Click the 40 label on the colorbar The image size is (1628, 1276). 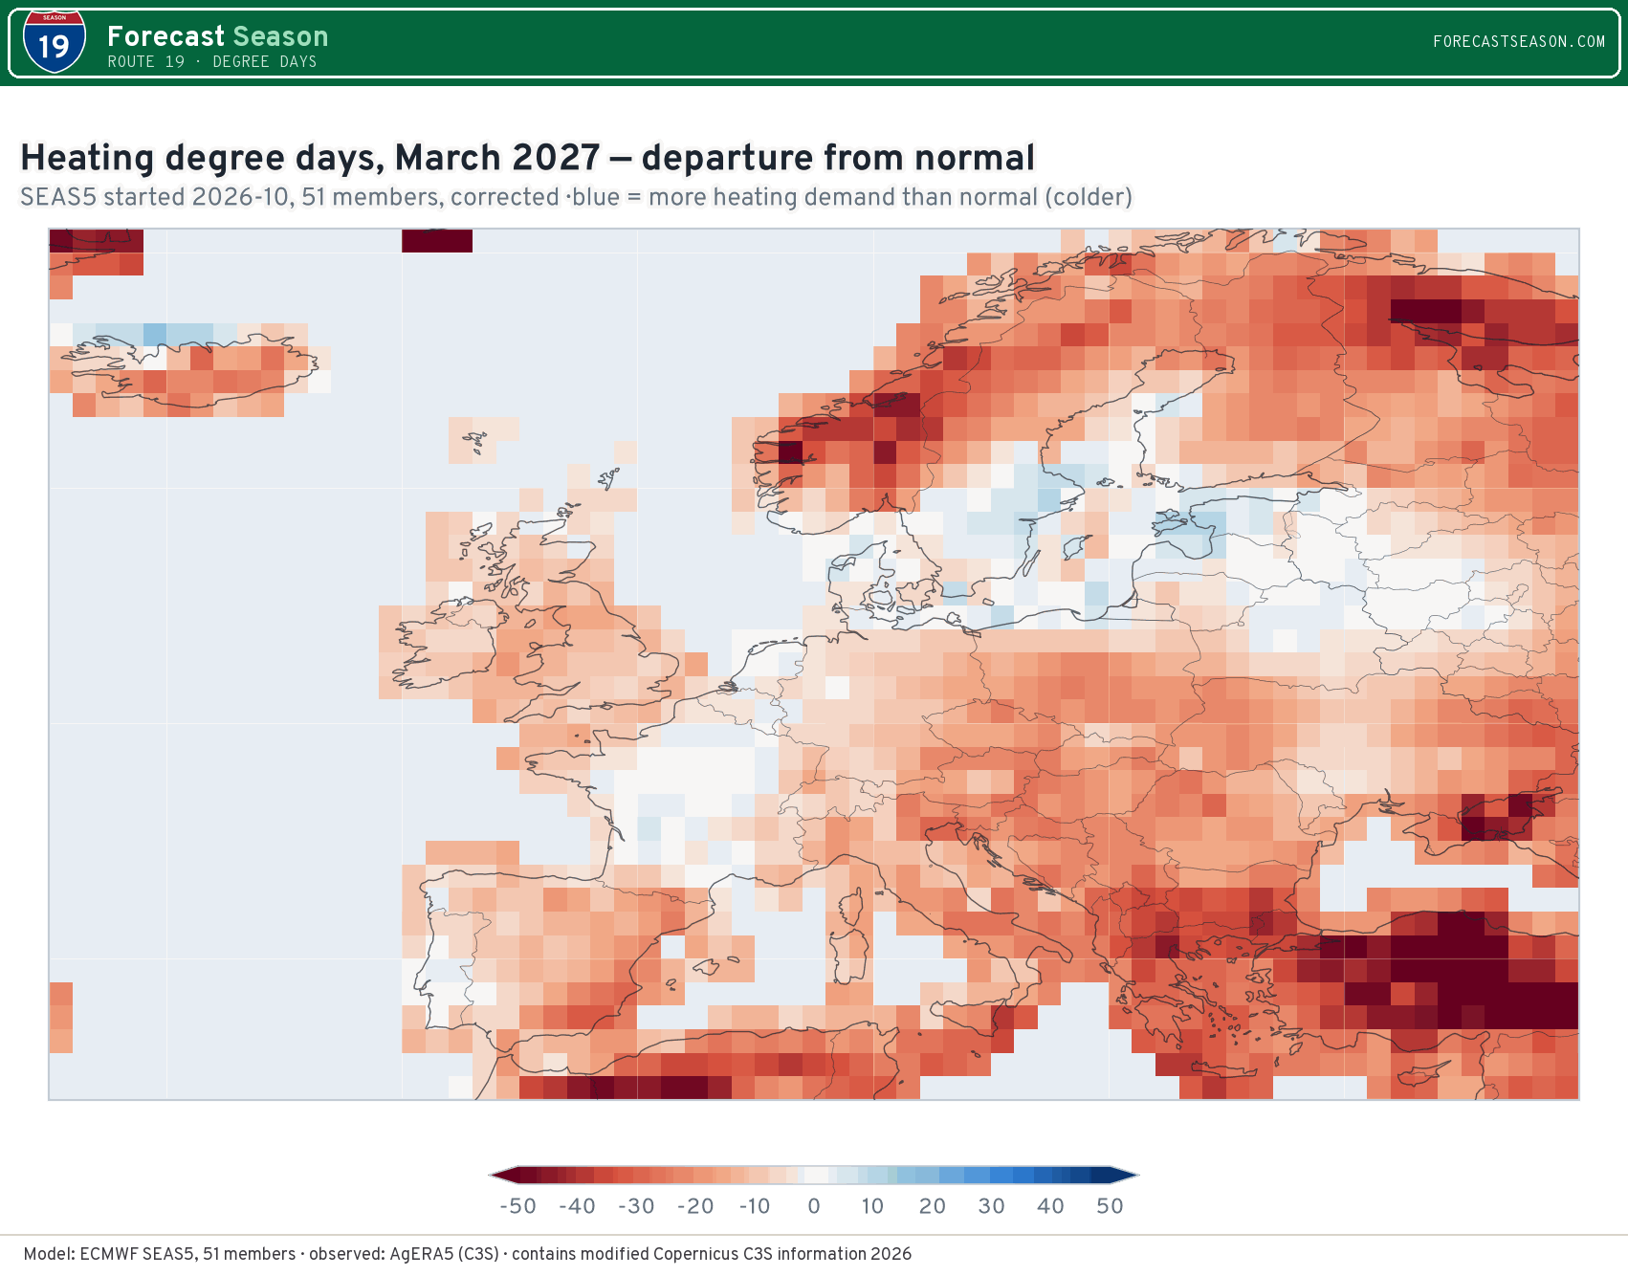coord(1051,1206)
